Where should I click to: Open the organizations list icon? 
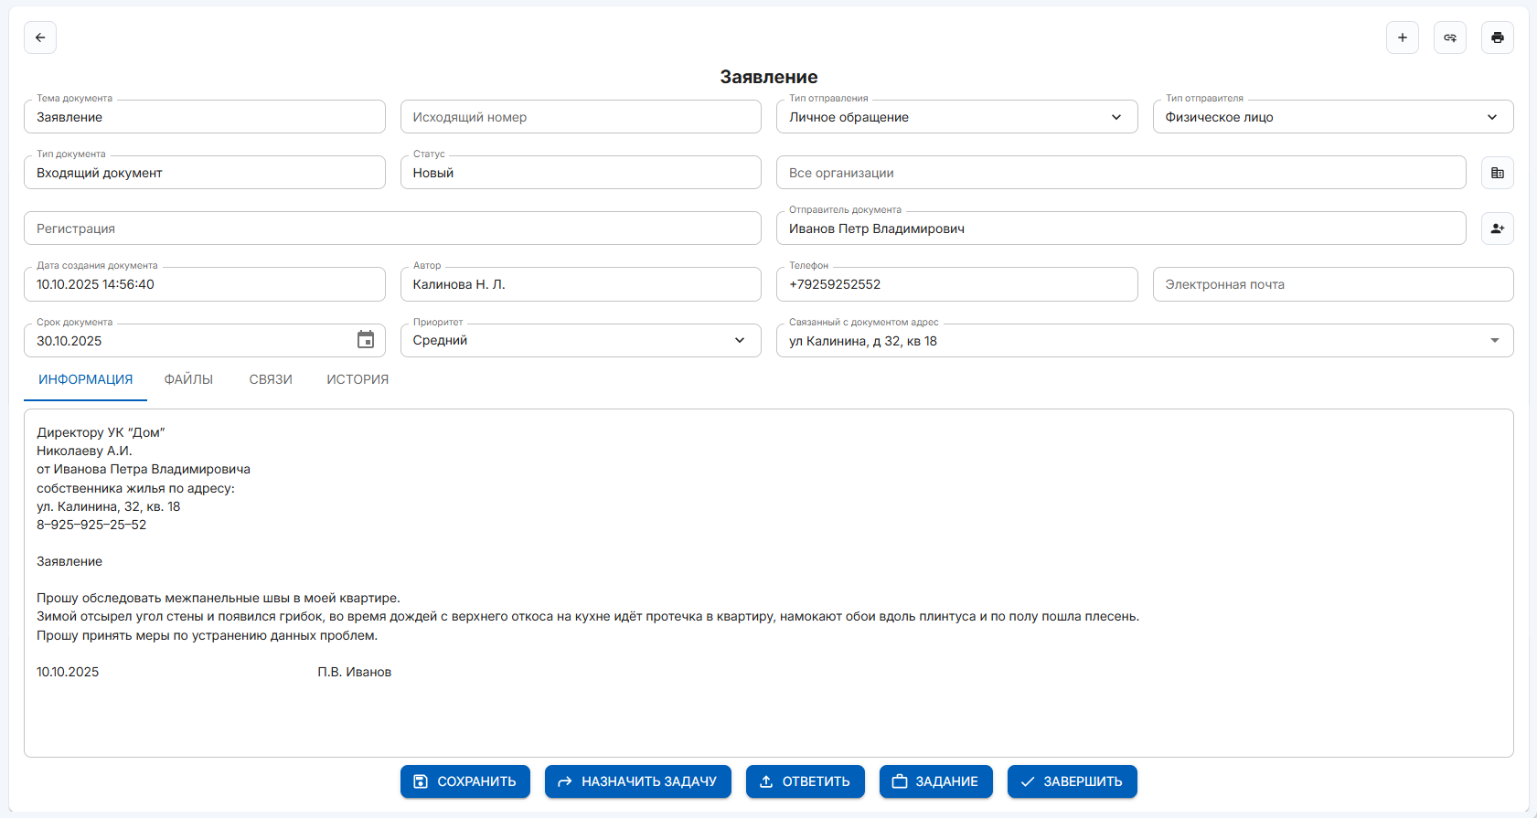pyautogui.click(x=1497, y=173)
